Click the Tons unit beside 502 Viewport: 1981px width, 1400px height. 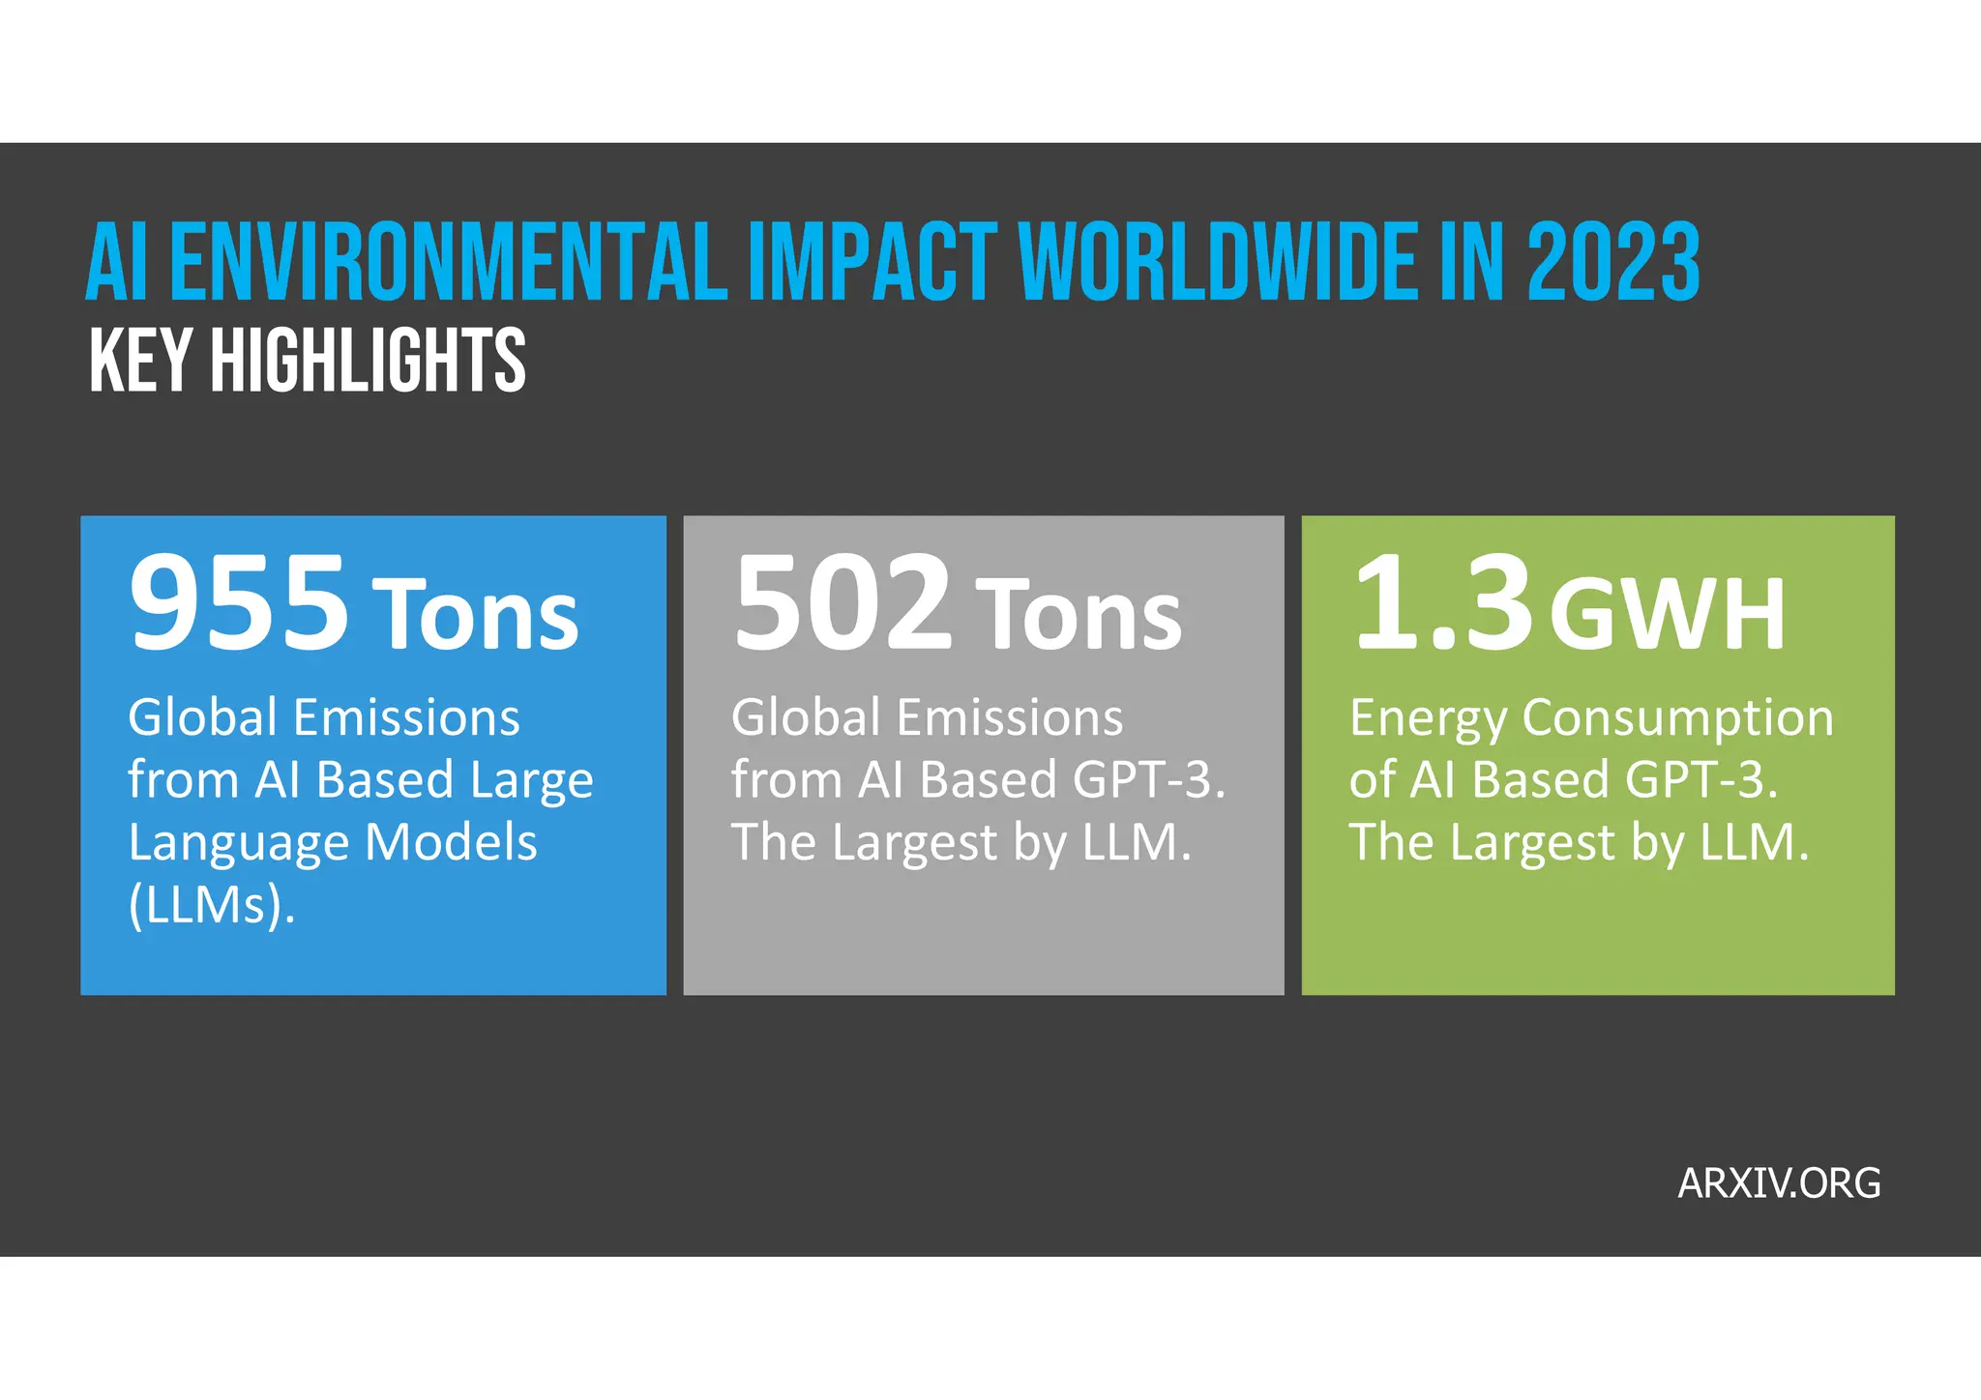pos(1079,613)
